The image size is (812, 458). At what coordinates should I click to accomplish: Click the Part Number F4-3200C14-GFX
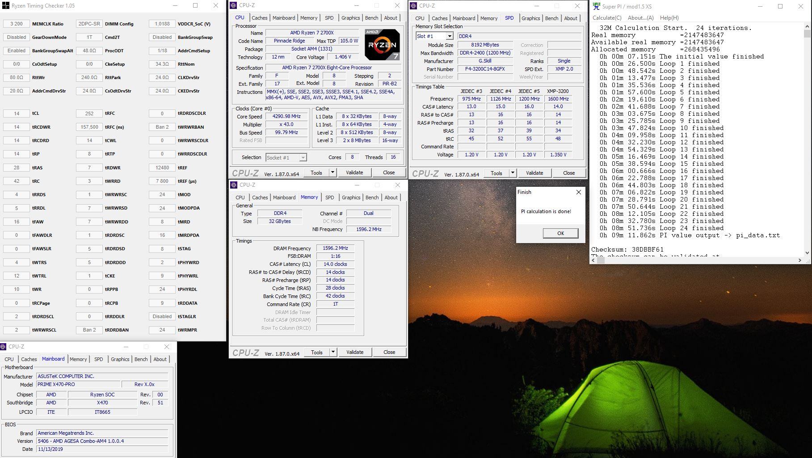(485, 69)
